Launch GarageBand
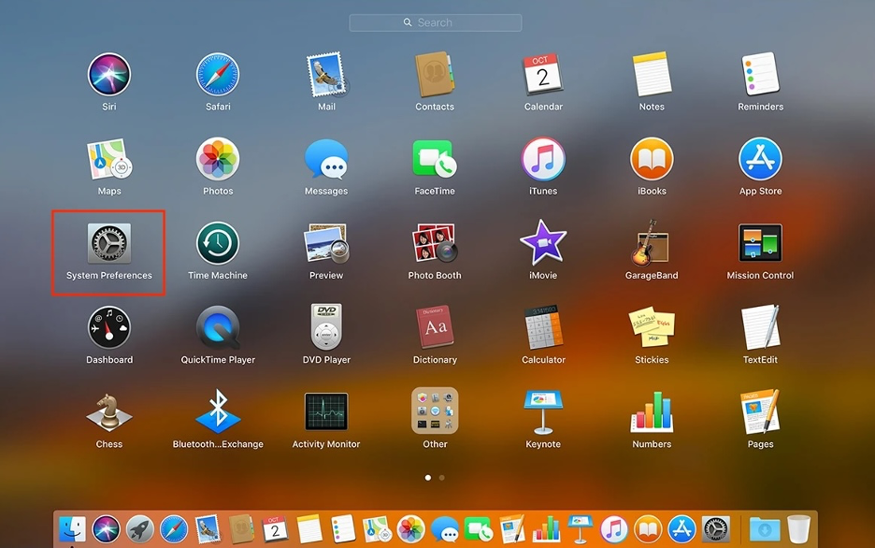Screen dimensions: 875x548 point(651,243)
